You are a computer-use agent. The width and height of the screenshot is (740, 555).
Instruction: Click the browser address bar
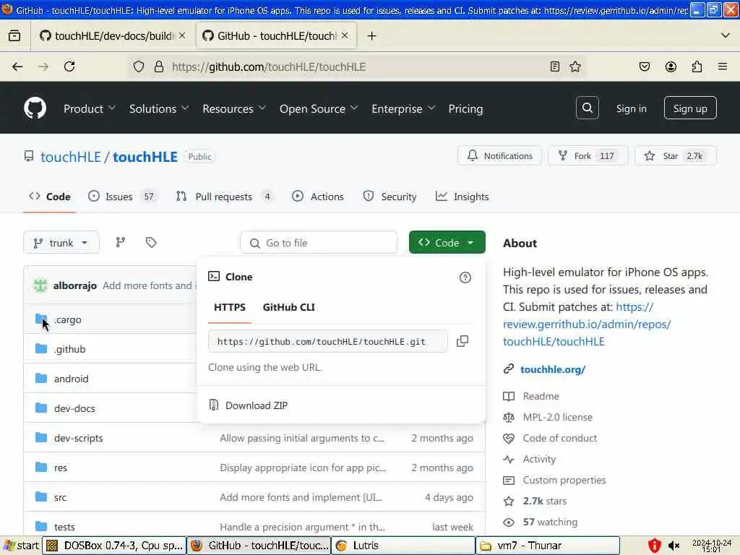(x=358, y=66)
